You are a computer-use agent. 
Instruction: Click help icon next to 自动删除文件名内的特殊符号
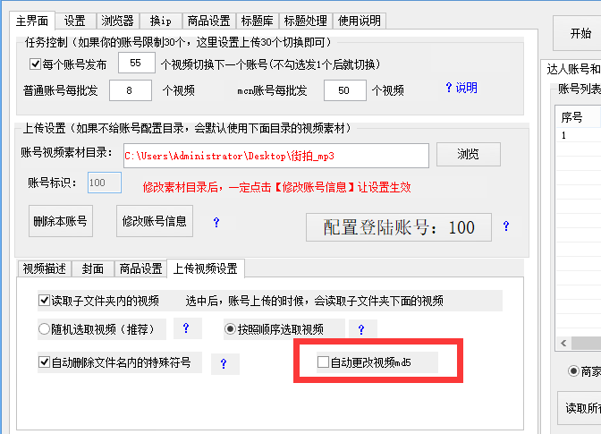click(223, 363)
